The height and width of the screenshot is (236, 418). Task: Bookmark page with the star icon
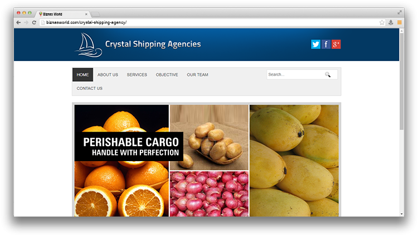click(x=382, y=23)
